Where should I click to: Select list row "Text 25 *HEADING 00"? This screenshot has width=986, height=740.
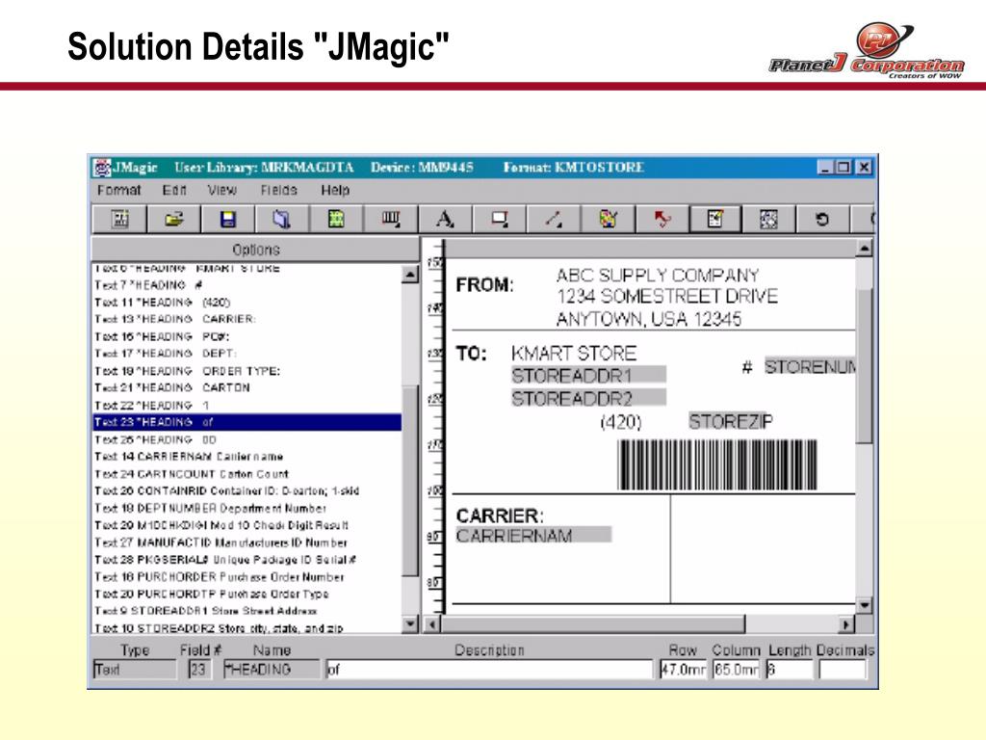(x=247, y=439)
